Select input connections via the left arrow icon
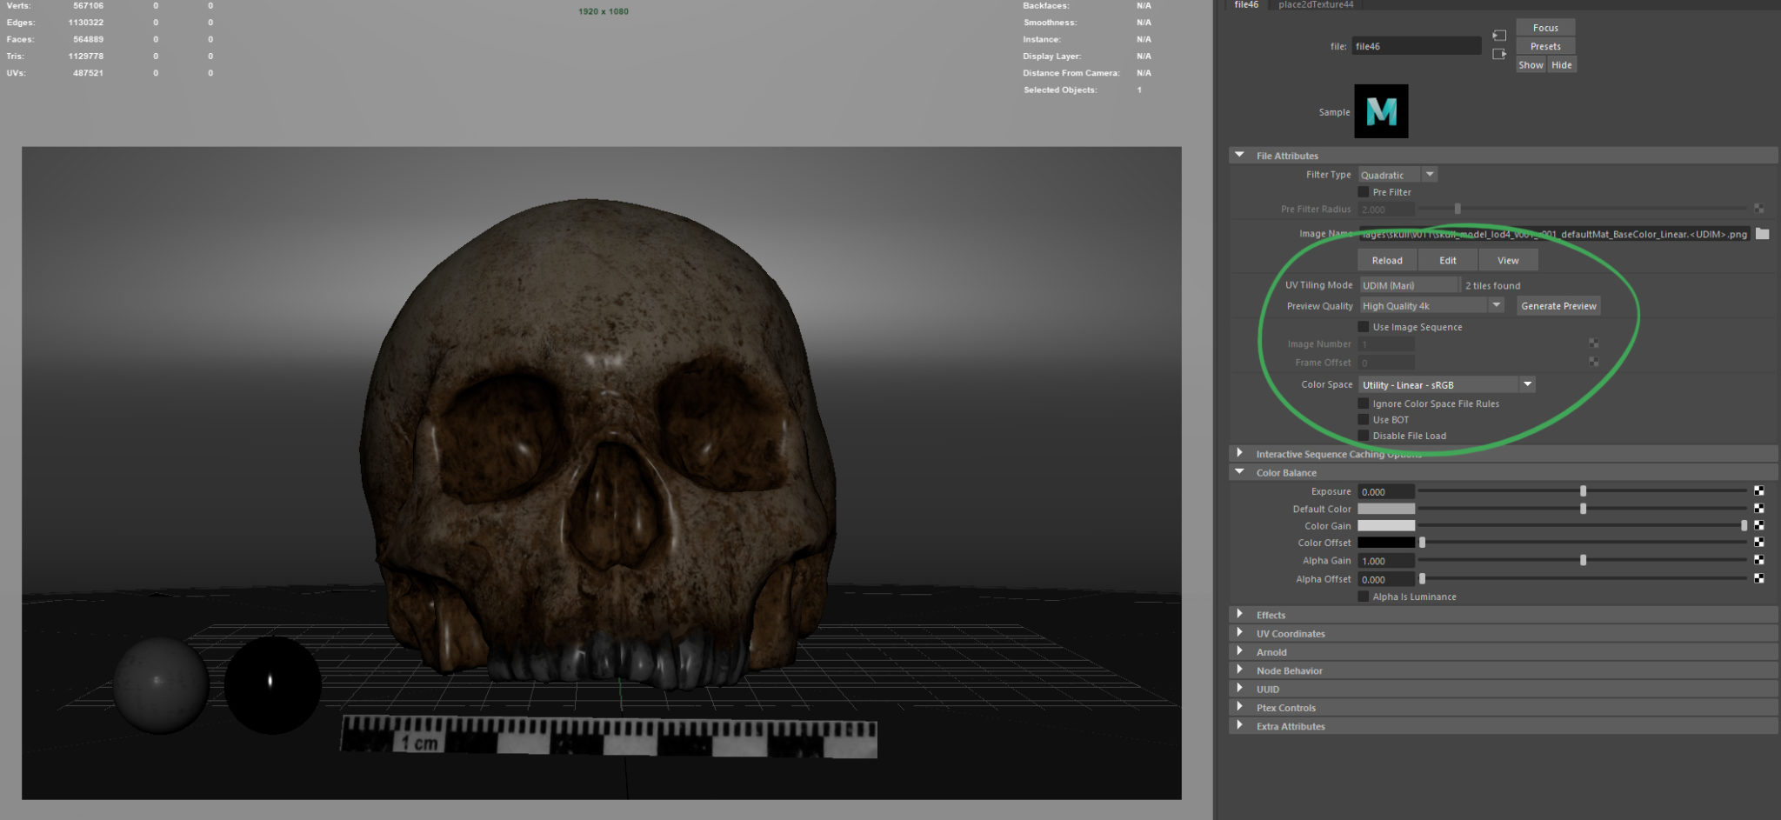This screenshot has width=1781, height=820. point(1499,36)
